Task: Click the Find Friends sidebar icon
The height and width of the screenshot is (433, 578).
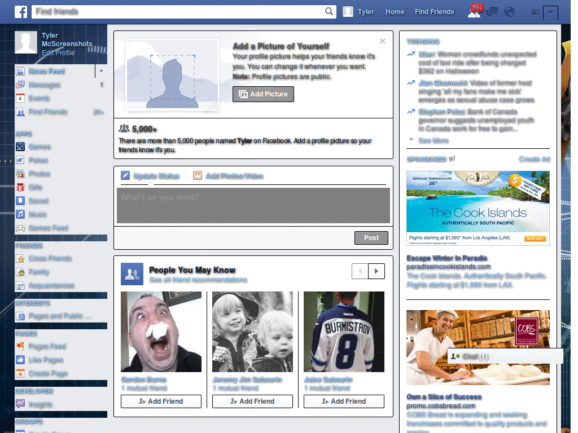Action: [20, 112]
